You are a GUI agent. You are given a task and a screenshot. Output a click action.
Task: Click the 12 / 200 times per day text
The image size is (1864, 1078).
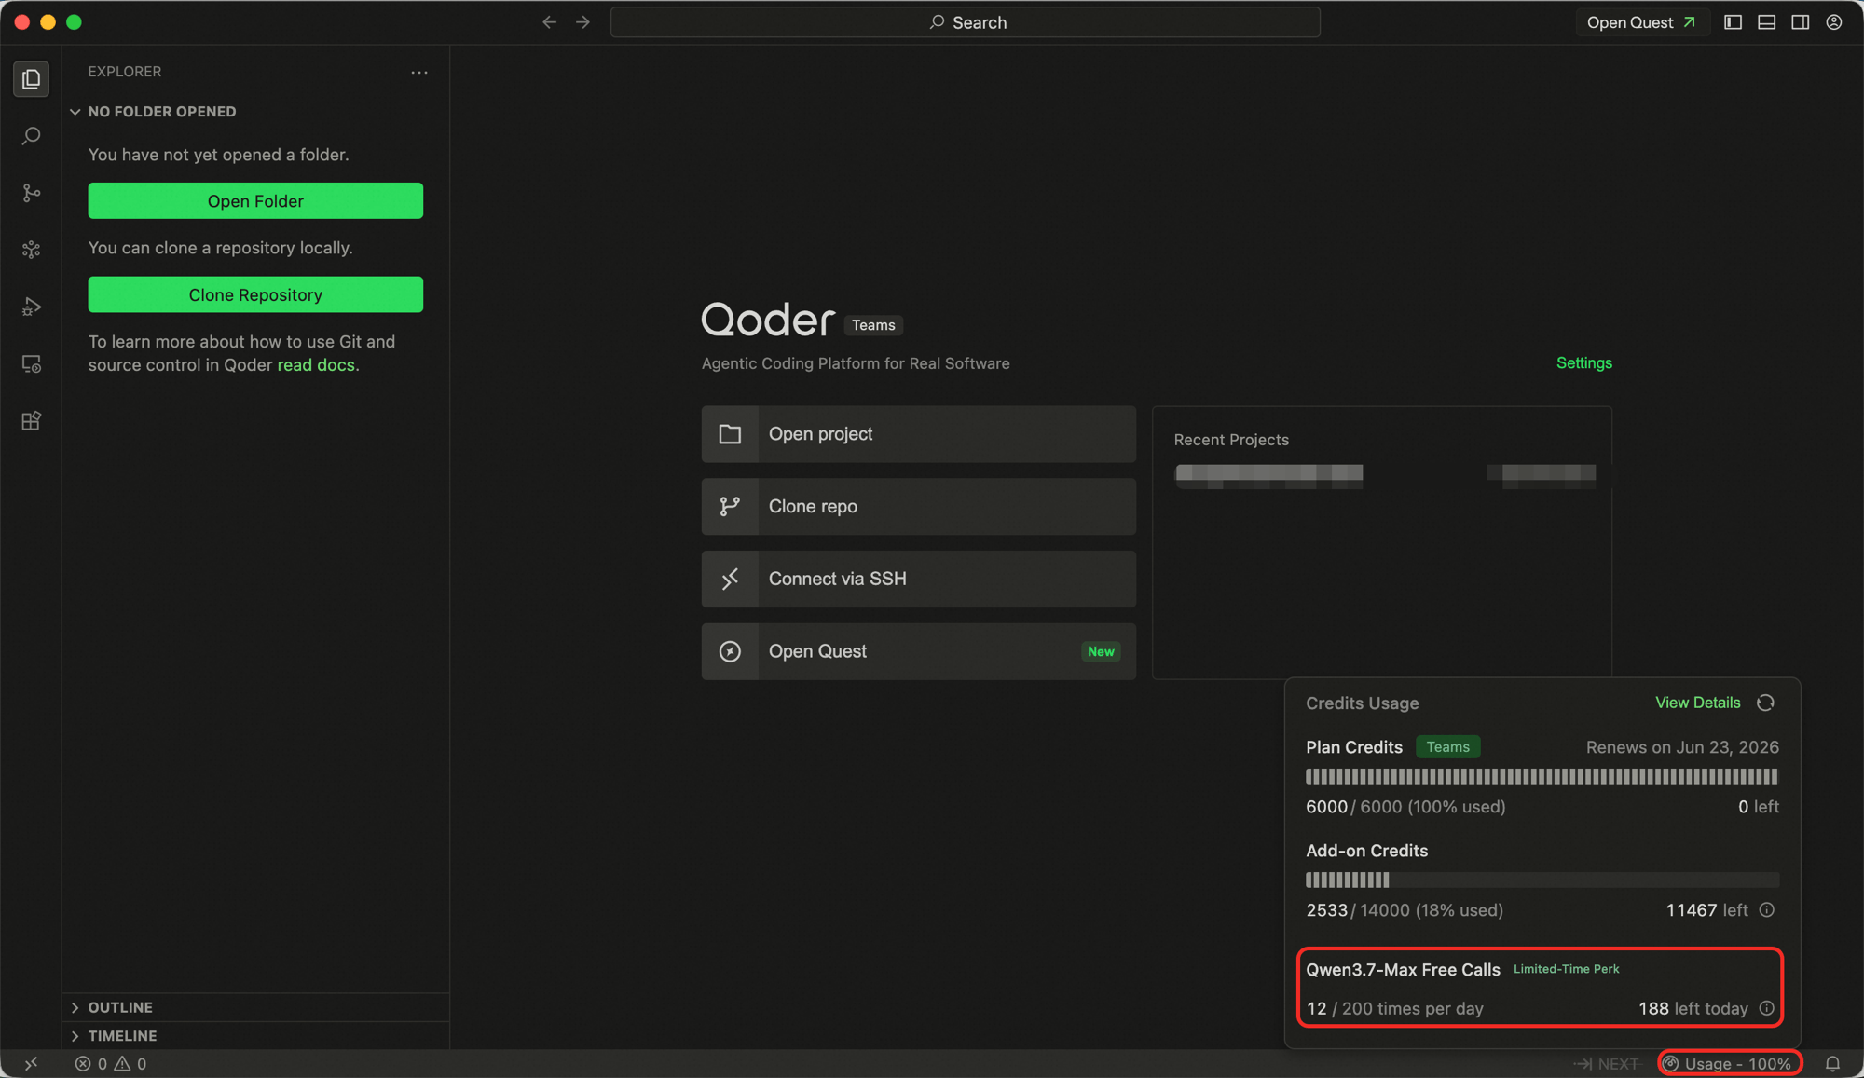(x=1394, y=1008)
